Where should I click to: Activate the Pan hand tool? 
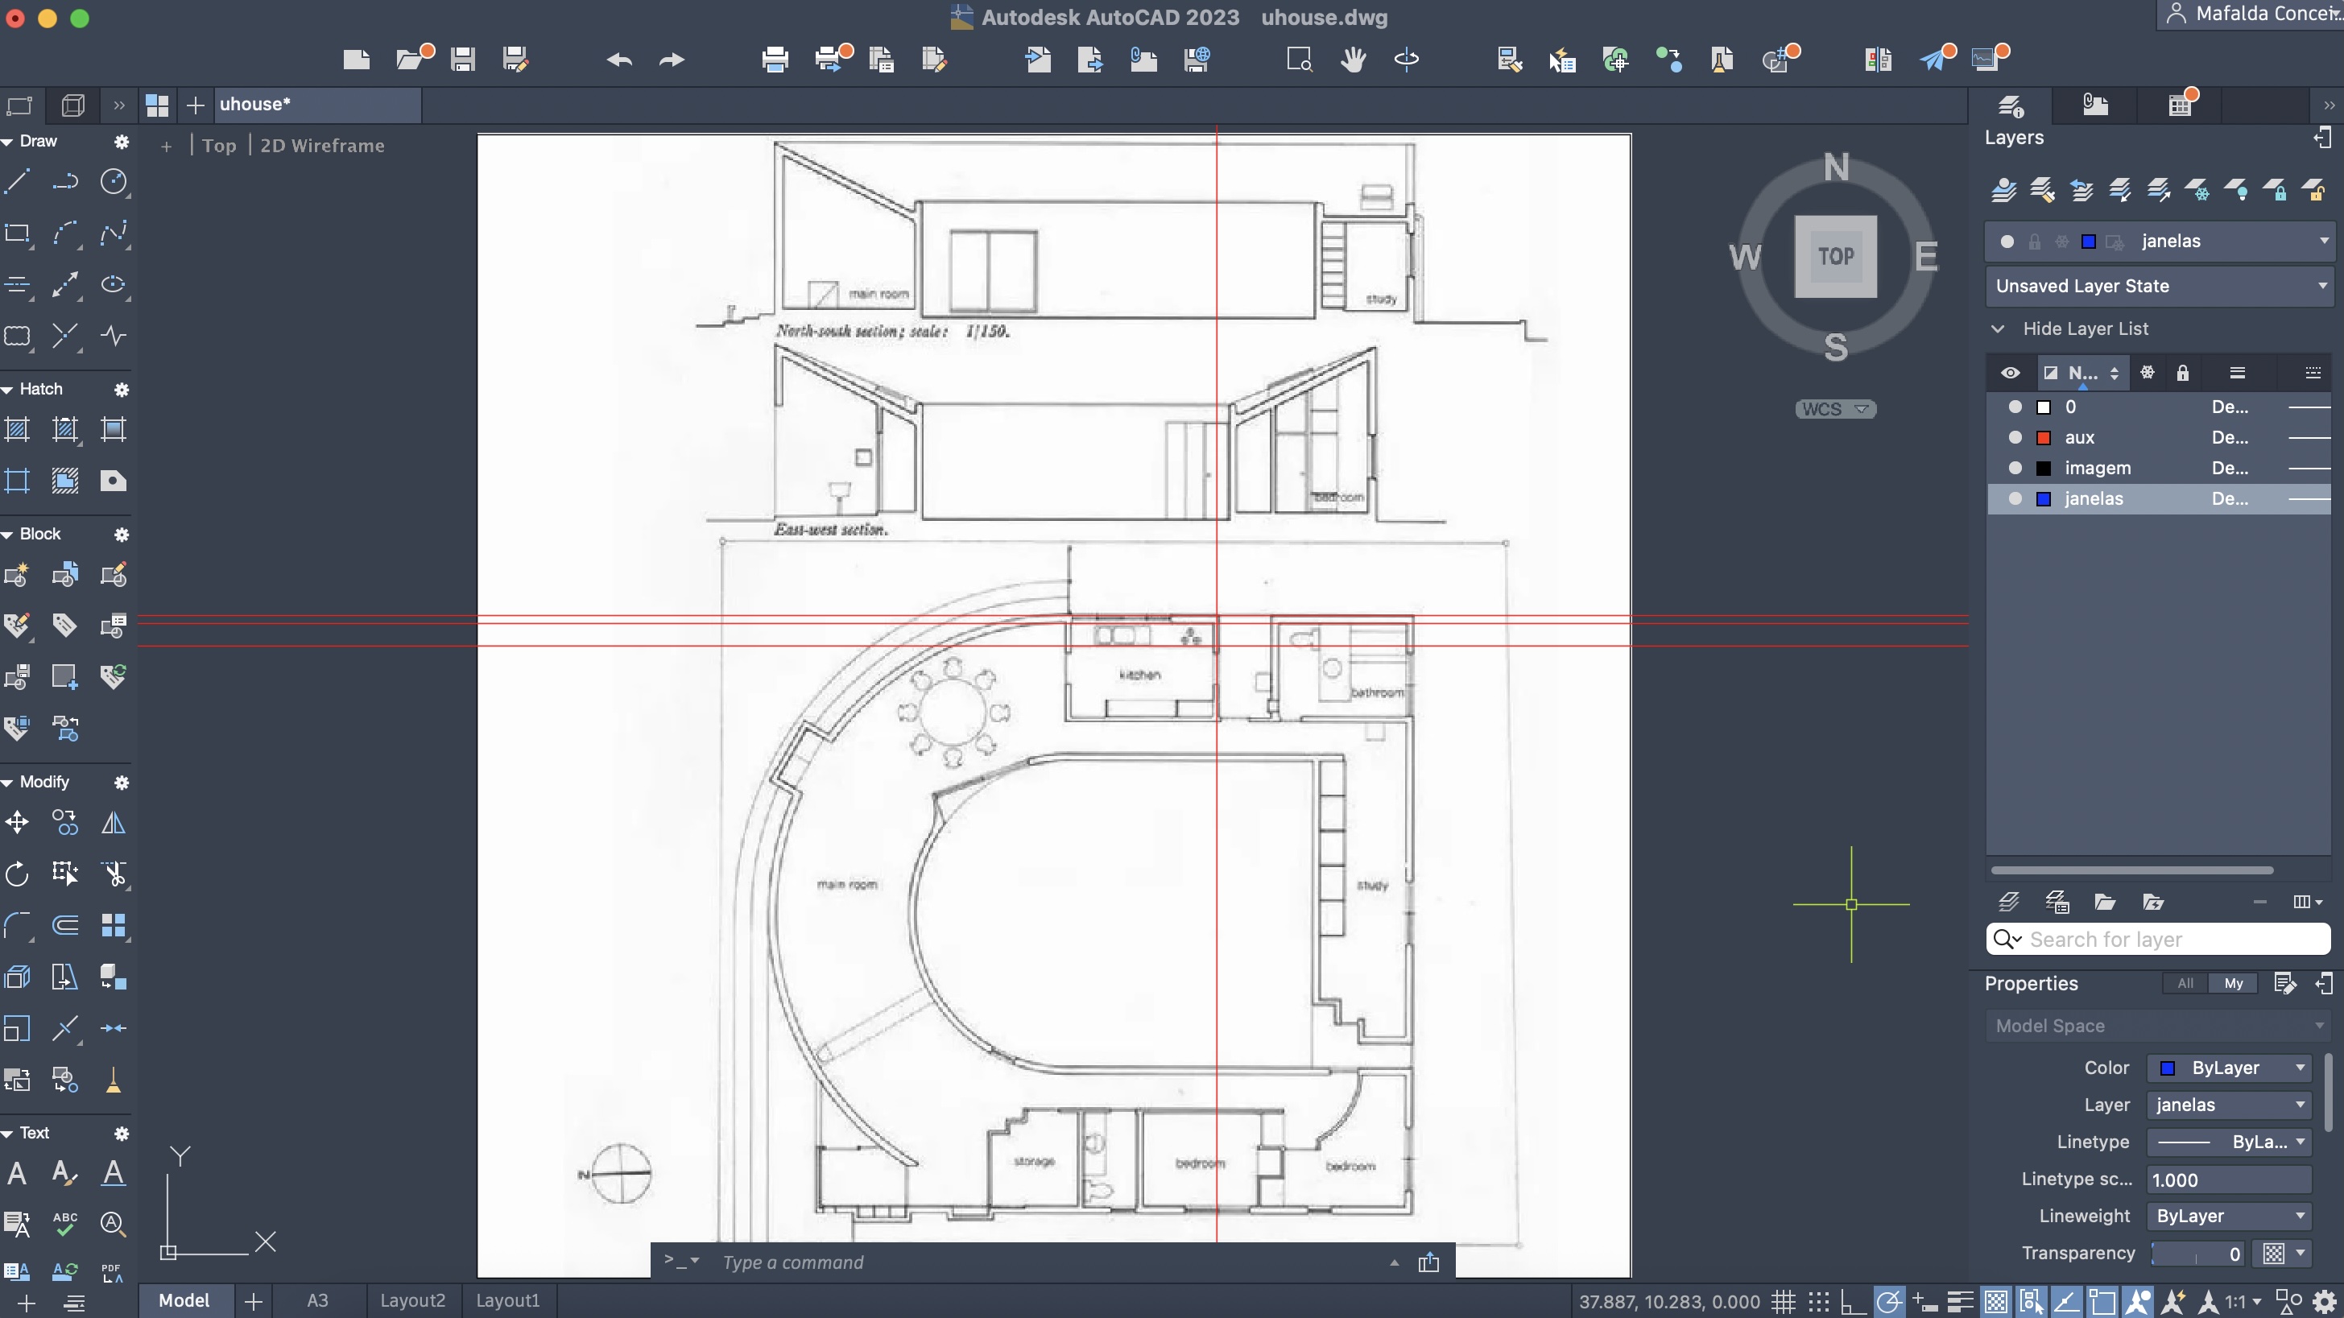(1353, 60)
